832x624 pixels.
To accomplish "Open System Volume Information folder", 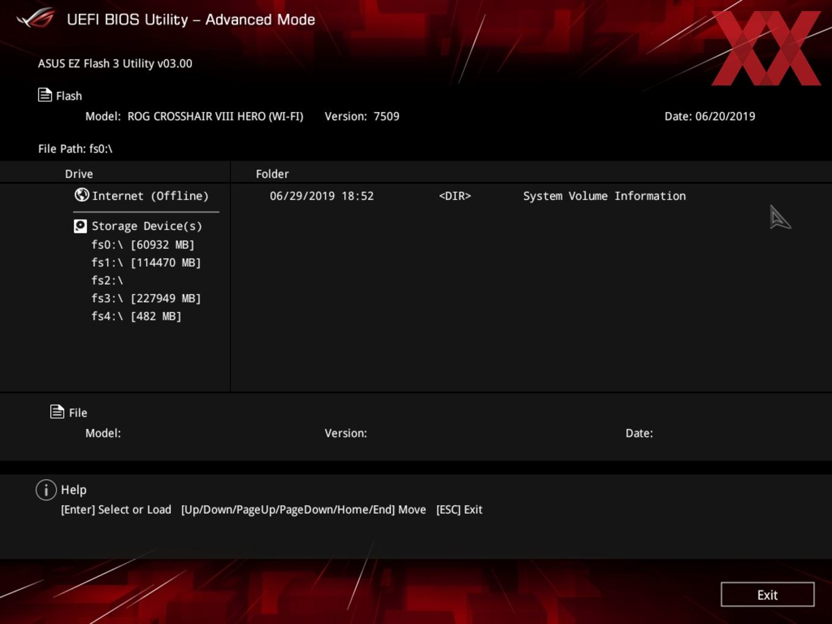I will point(604,196).
